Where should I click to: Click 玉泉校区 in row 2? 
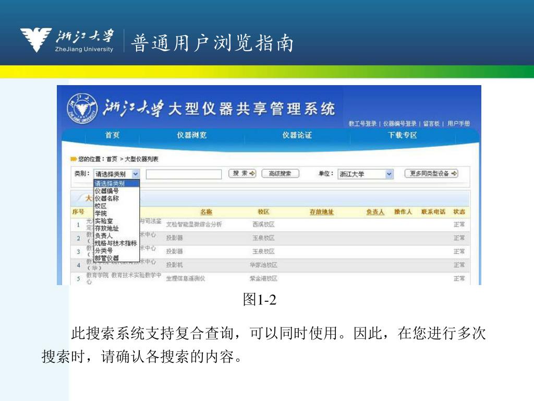coord(263,238)
